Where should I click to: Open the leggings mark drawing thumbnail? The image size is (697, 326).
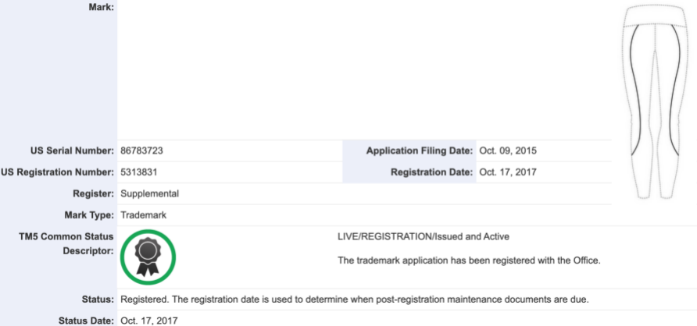[654, 101]
